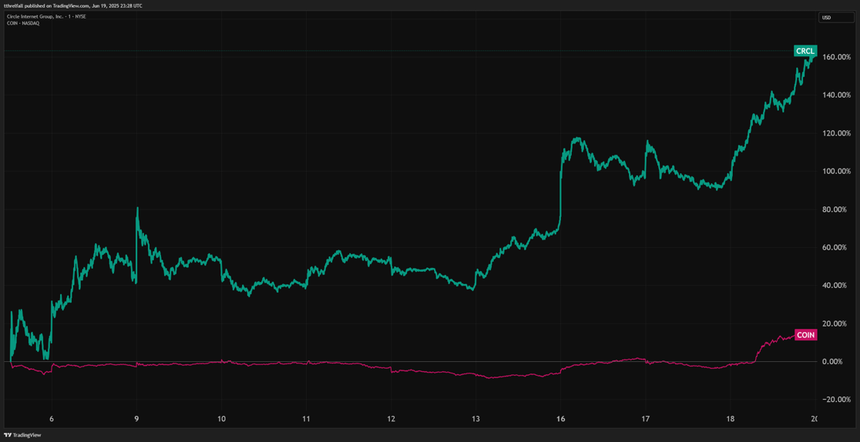This screenshot has width=860, height=442.
Task: Click date 11 on the time axis
Action: (306, 418)
